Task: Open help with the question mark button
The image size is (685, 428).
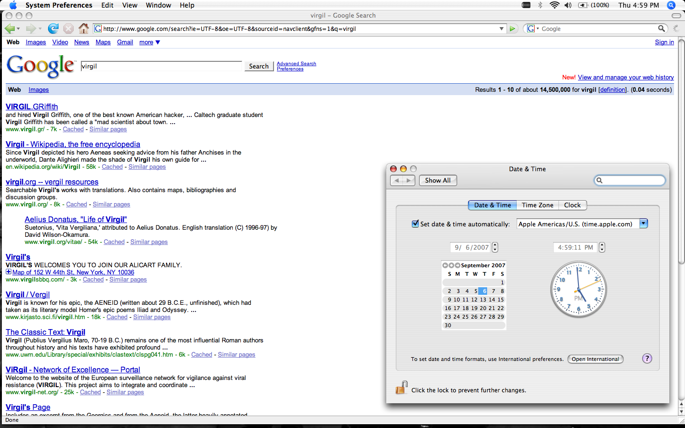Action: 647,359
